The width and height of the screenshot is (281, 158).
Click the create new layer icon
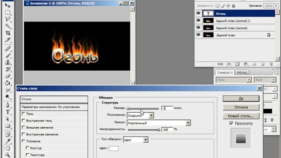point(263,64)
